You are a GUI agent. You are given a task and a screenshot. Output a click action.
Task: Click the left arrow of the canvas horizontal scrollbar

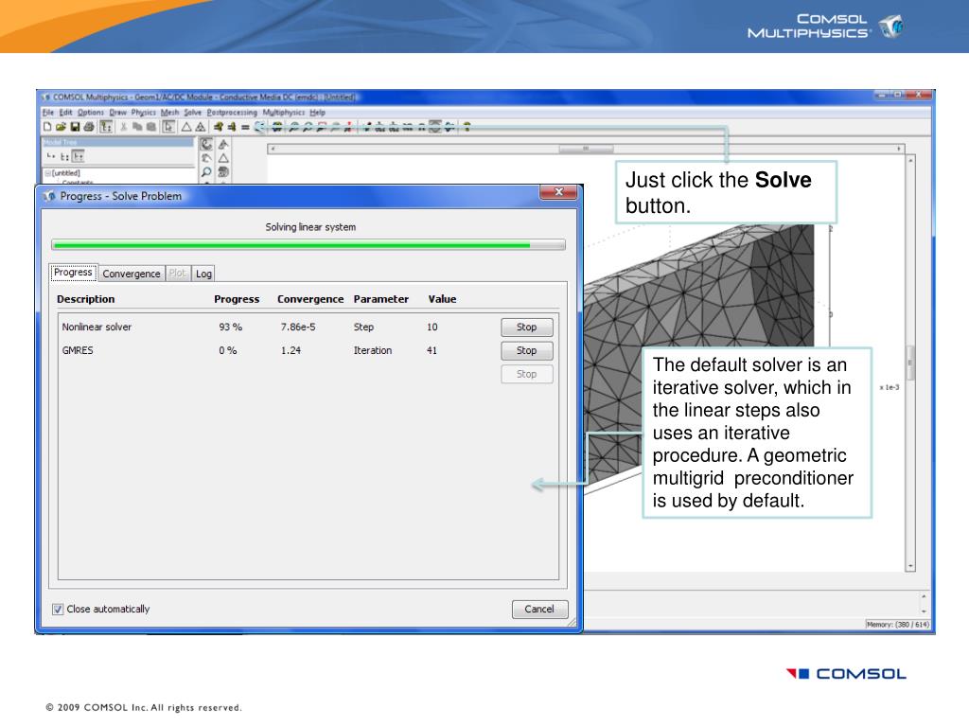[x=273, y=149]
